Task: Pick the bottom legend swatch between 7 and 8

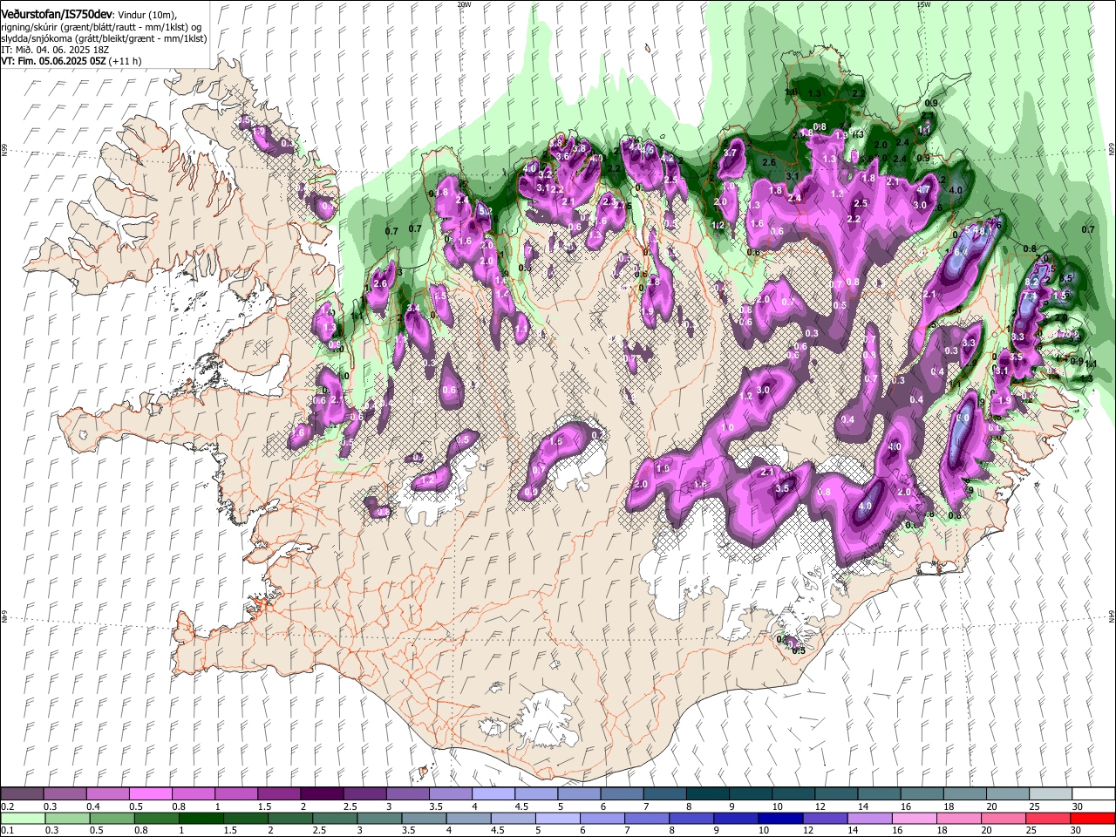Action: point(646,819)
